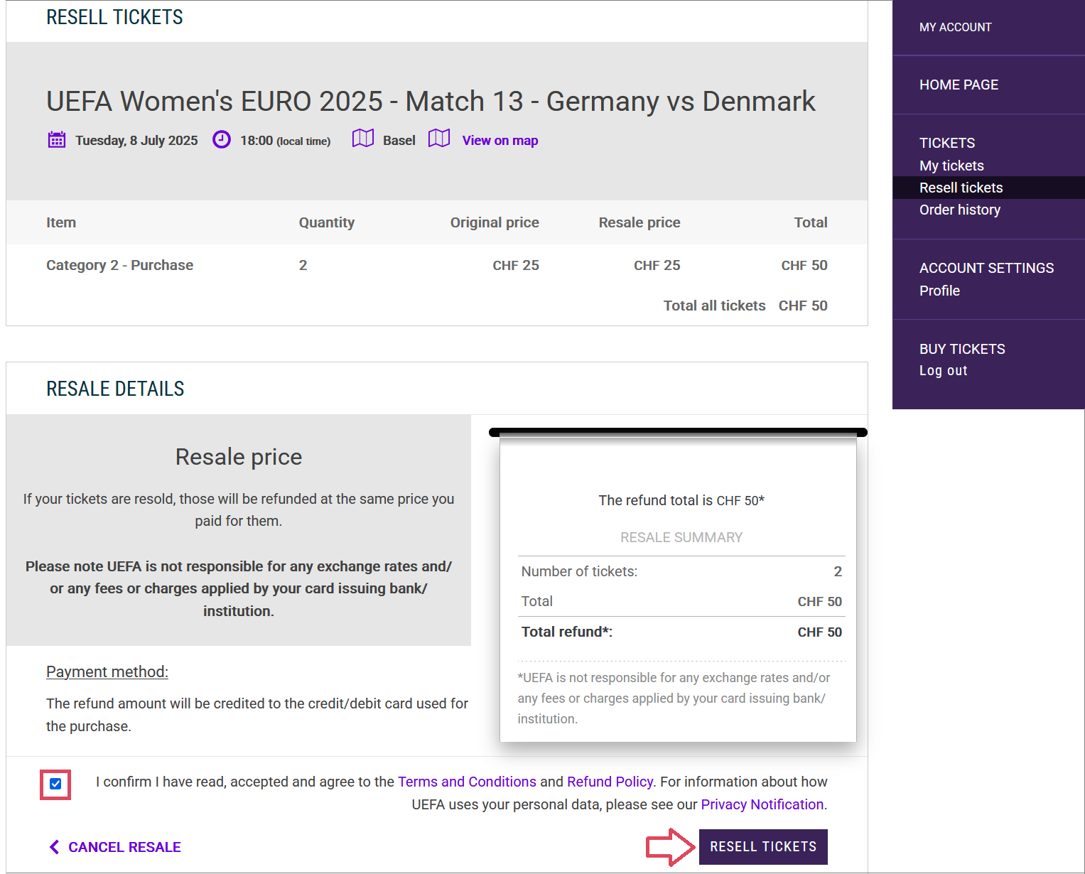Go to Home Page in the sidebar
This screenshot has height=874, width=1085.
959,85
